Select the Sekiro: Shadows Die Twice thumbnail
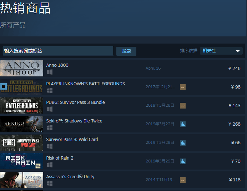This screenshot has height=191, width=247. tap(22, 124)
